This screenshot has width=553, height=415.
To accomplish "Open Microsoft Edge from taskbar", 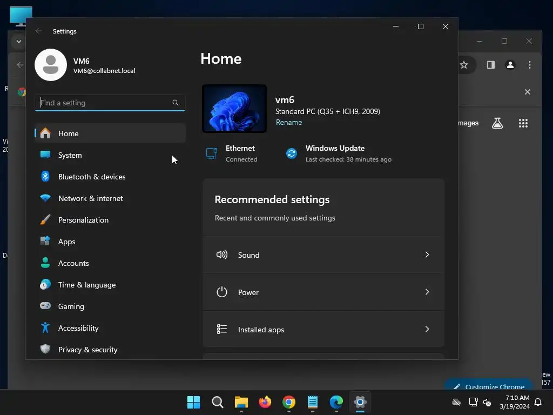I will click(336, 402).
